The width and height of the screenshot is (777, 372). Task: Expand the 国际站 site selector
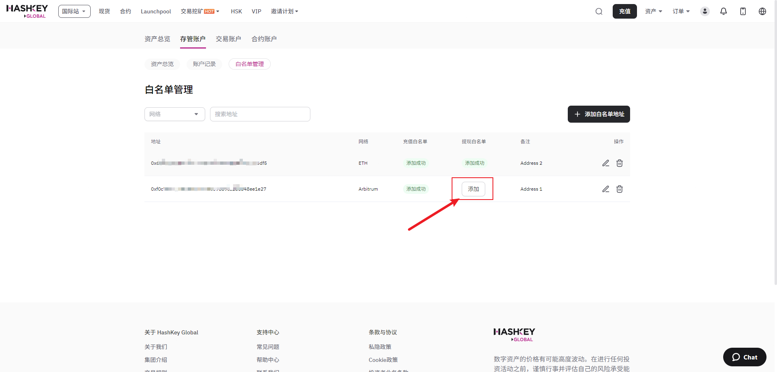74,11
